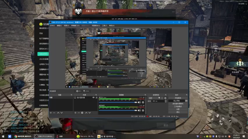Toggle the lock on the display capture source
Image resolution: width=248 pixels, height=139 pixels.
coord(96,98)
